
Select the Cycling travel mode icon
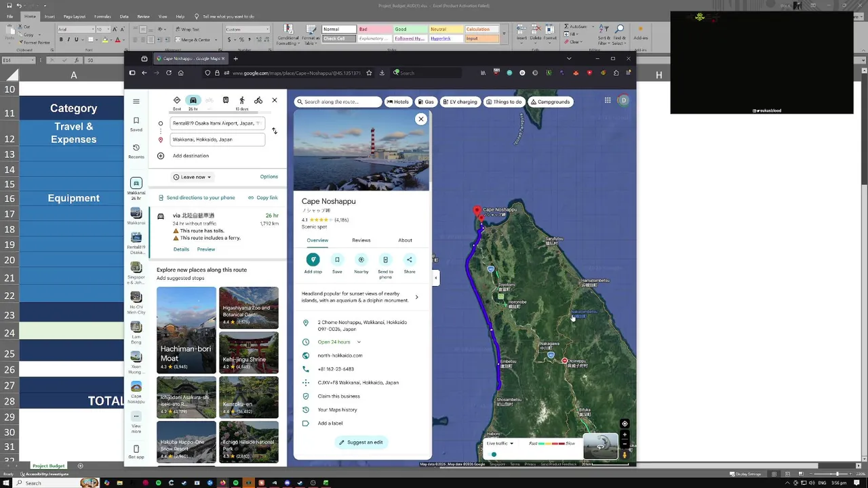tap(258, 100)
